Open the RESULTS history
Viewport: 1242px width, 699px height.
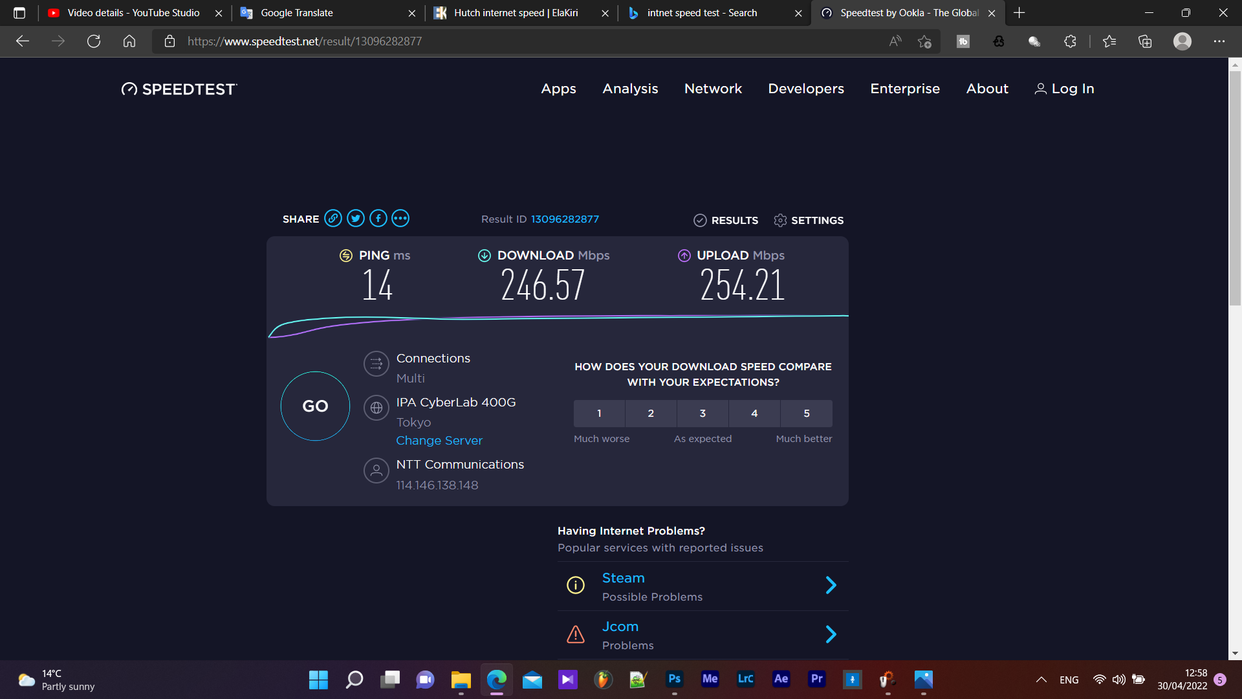726,221
